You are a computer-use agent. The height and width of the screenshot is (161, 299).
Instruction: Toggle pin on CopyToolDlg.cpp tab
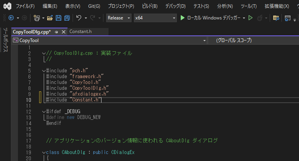click(57, 31)
